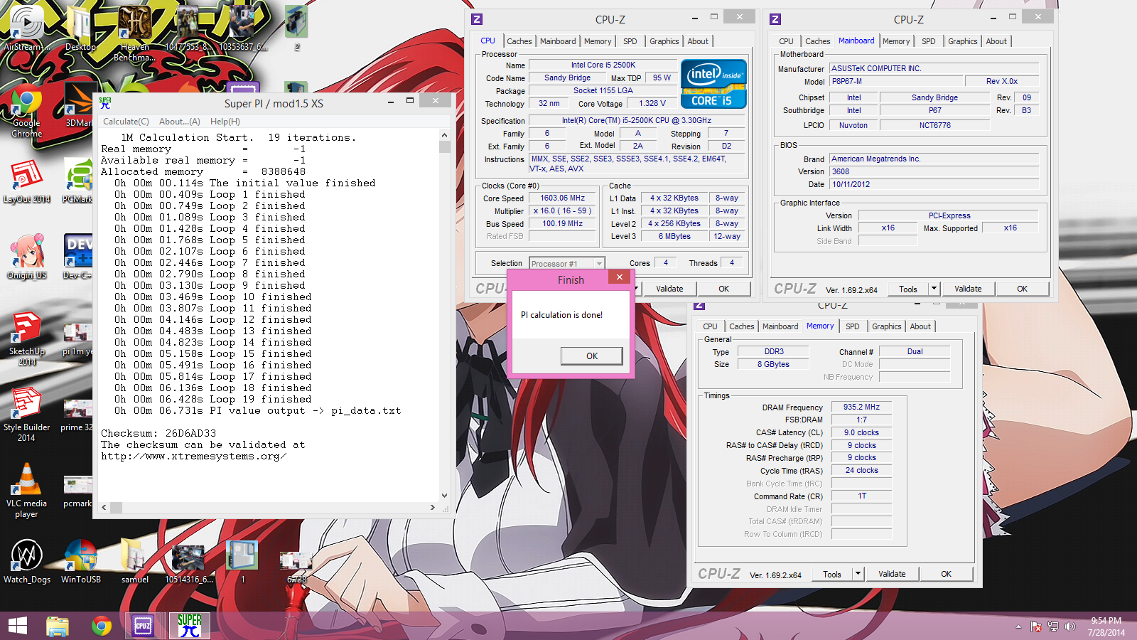Viewport: 1137px width, 640px height.
Task: Open About menu in Super PI
Action: coord(180,122)
